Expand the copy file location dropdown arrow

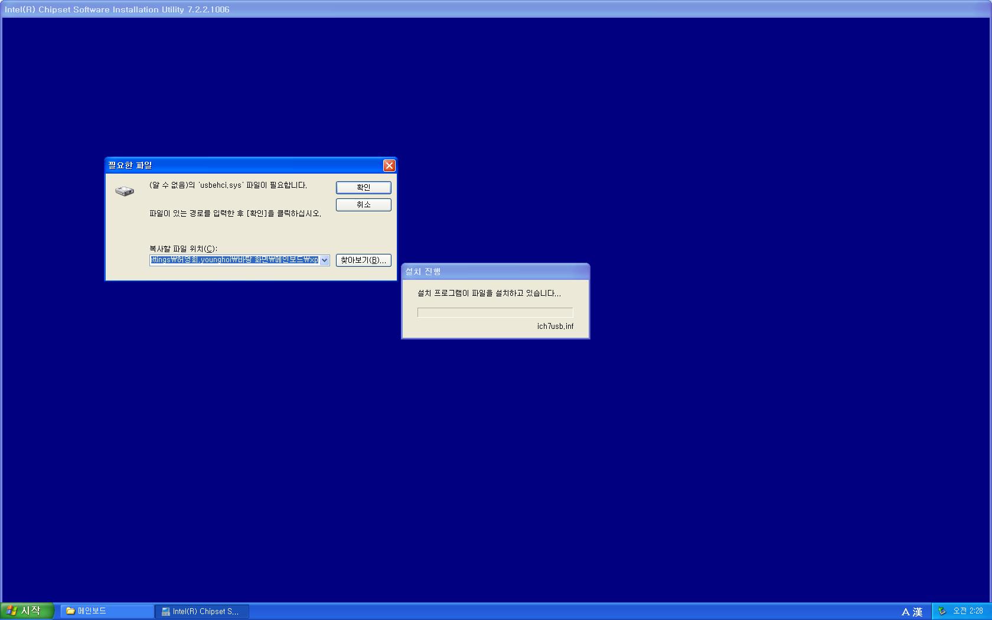coord(324,260)
